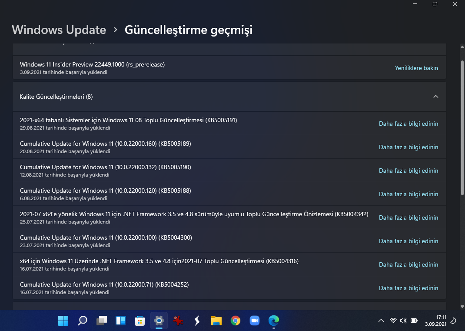Open Daha fazla bilgi edinin for KB5004252
The image size is (465, 331).
click(x=409, y=288)
